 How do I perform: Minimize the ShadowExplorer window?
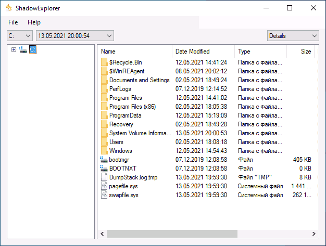266,8
